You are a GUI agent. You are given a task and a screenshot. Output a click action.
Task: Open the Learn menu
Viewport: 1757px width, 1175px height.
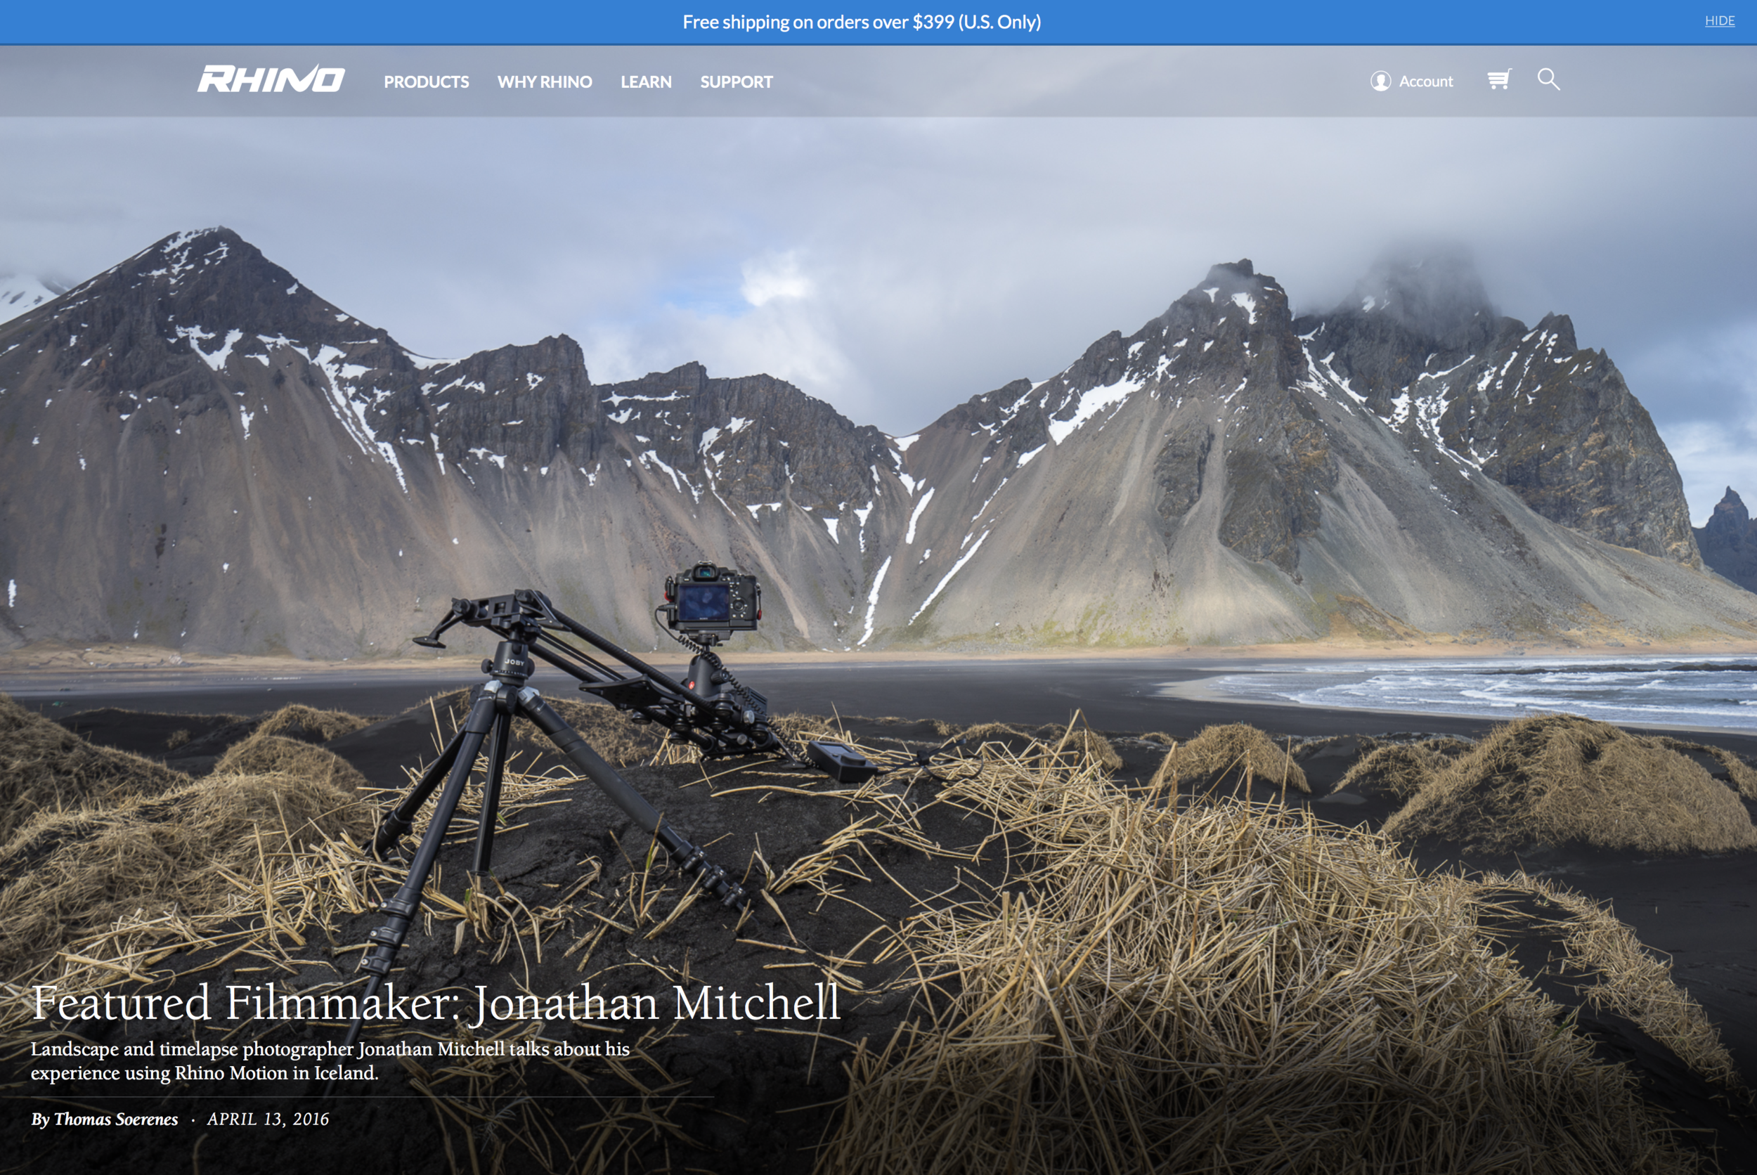pyautogui.click(x=646, y=82)
